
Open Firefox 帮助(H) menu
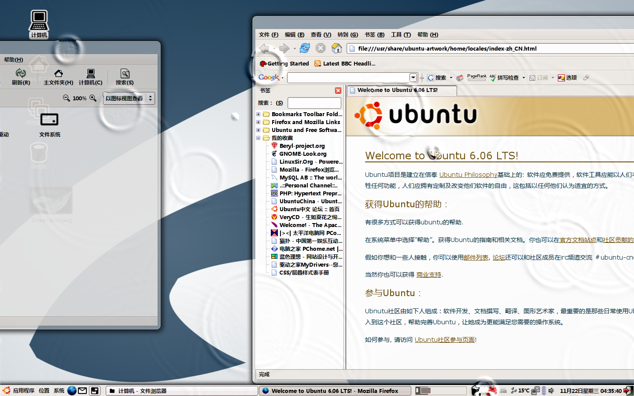tap(428, 35)
